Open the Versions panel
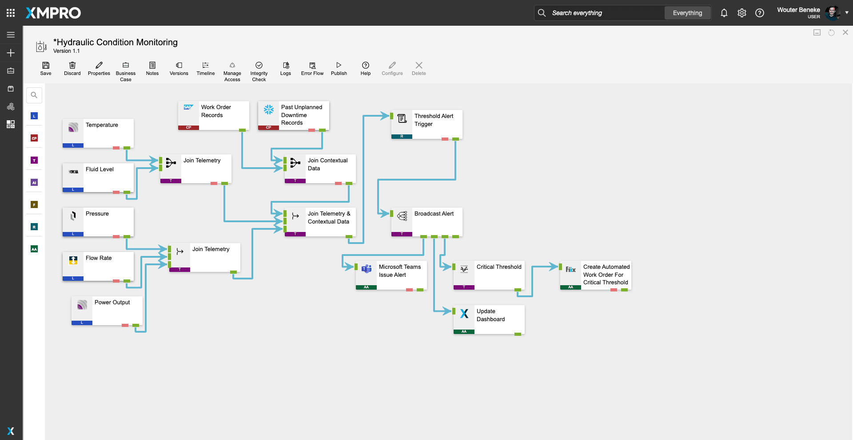The width and height of the screenshot is (853, 440). pyautogui.click(x=179, y=68)
